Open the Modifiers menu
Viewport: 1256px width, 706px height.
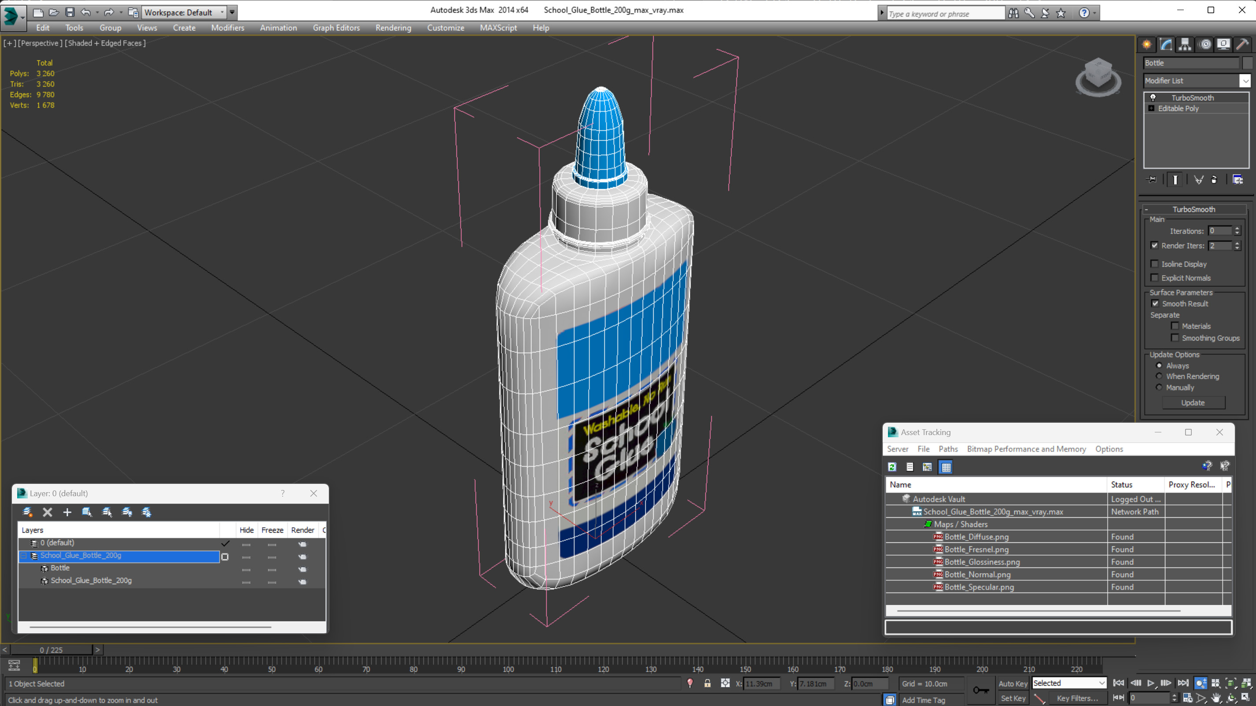tap(227, 28)
